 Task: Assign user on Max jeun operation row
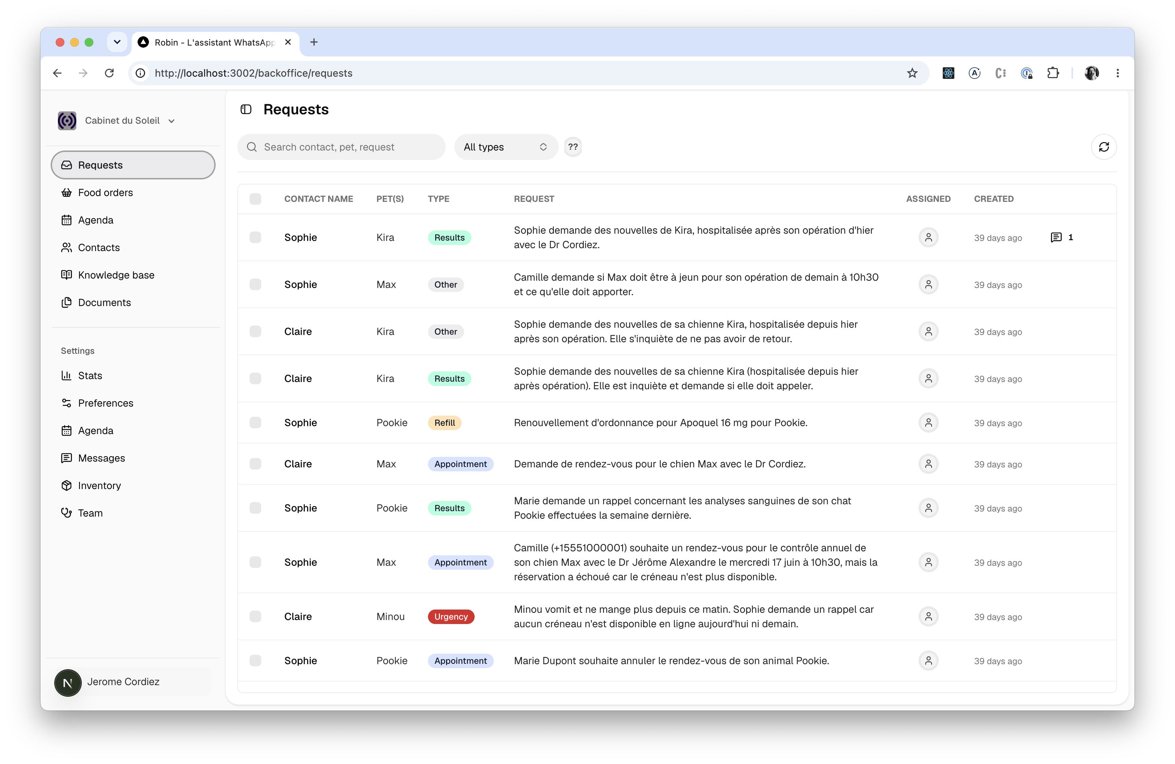(928, 284)
